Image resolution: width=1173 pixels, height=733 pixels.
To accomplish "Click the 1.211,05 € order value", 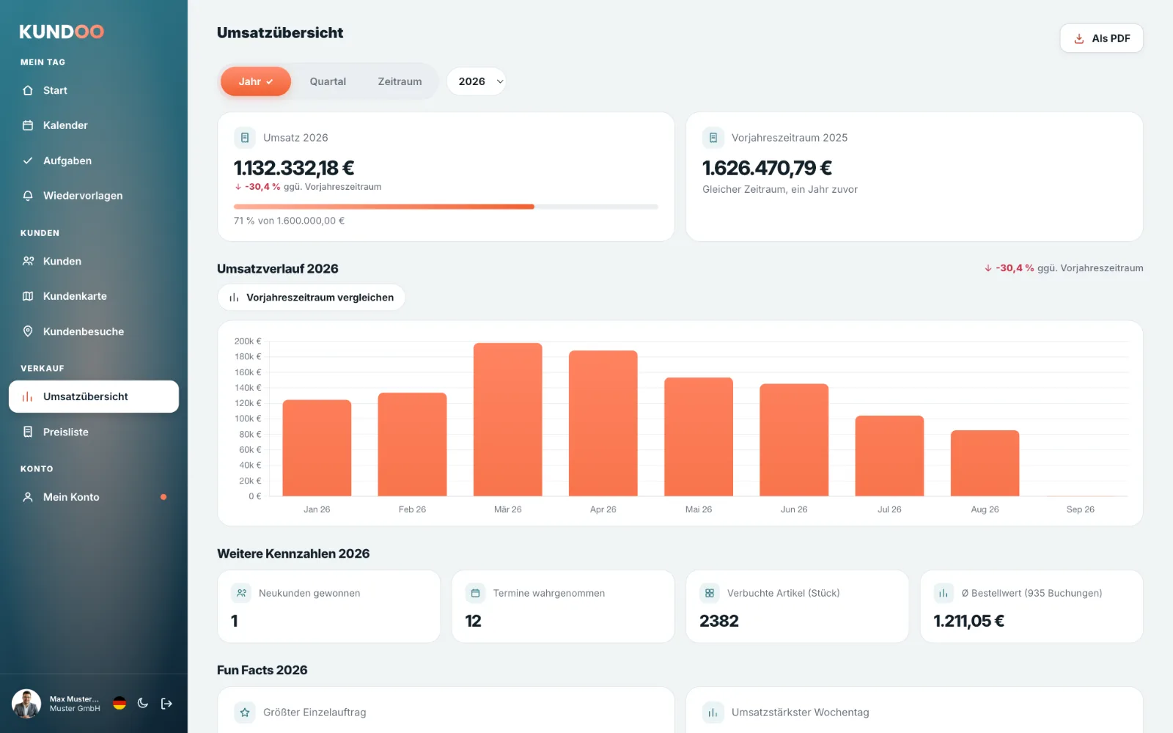I will pyautogui.click(x=968, y=621).
